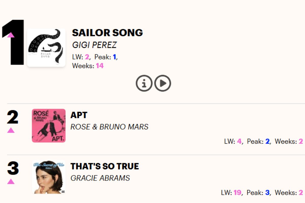Click the rank number 2
Image resolution: width=305 pixels, height=203 pixels.
[13, 117]
